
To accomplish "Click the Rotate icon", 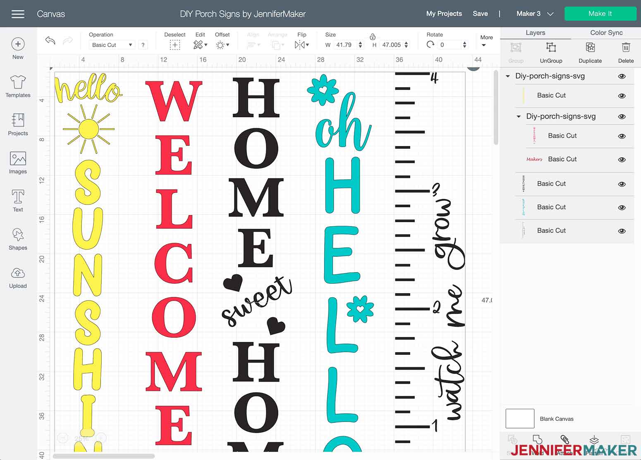I will click(x=431, y=45).
